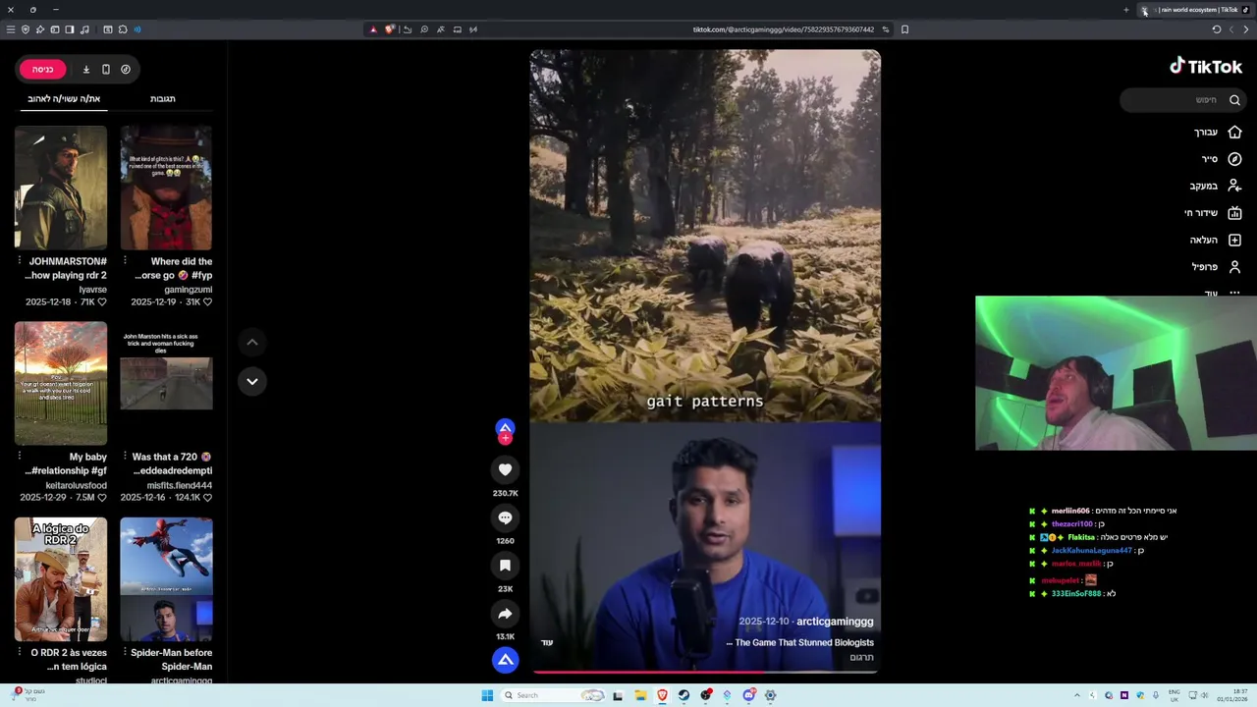The width and height of the screenshot is (1257, 707).
Task: Click the red video progress bar
Action: tap(705, 673)
